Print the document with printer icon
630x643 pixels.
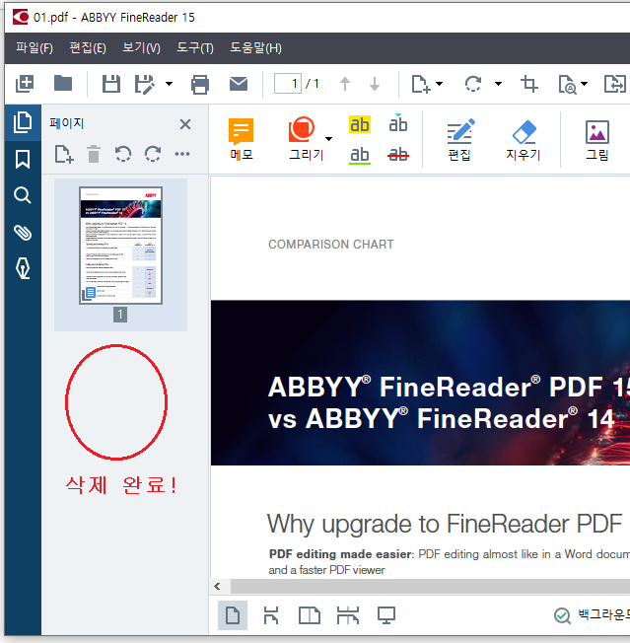click(200, 85)
